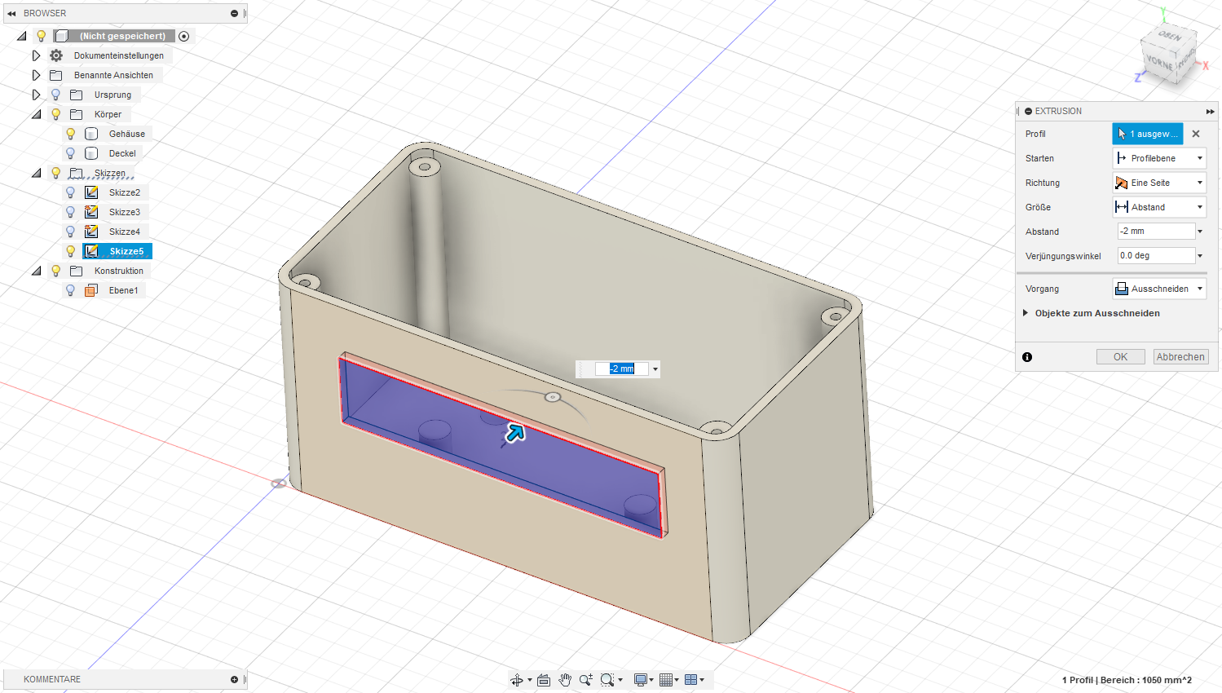Click the Skizze4 sketch icon
Image resolution: width=1222 pixels, height=693 pixels.
click(x=91, y=232)
